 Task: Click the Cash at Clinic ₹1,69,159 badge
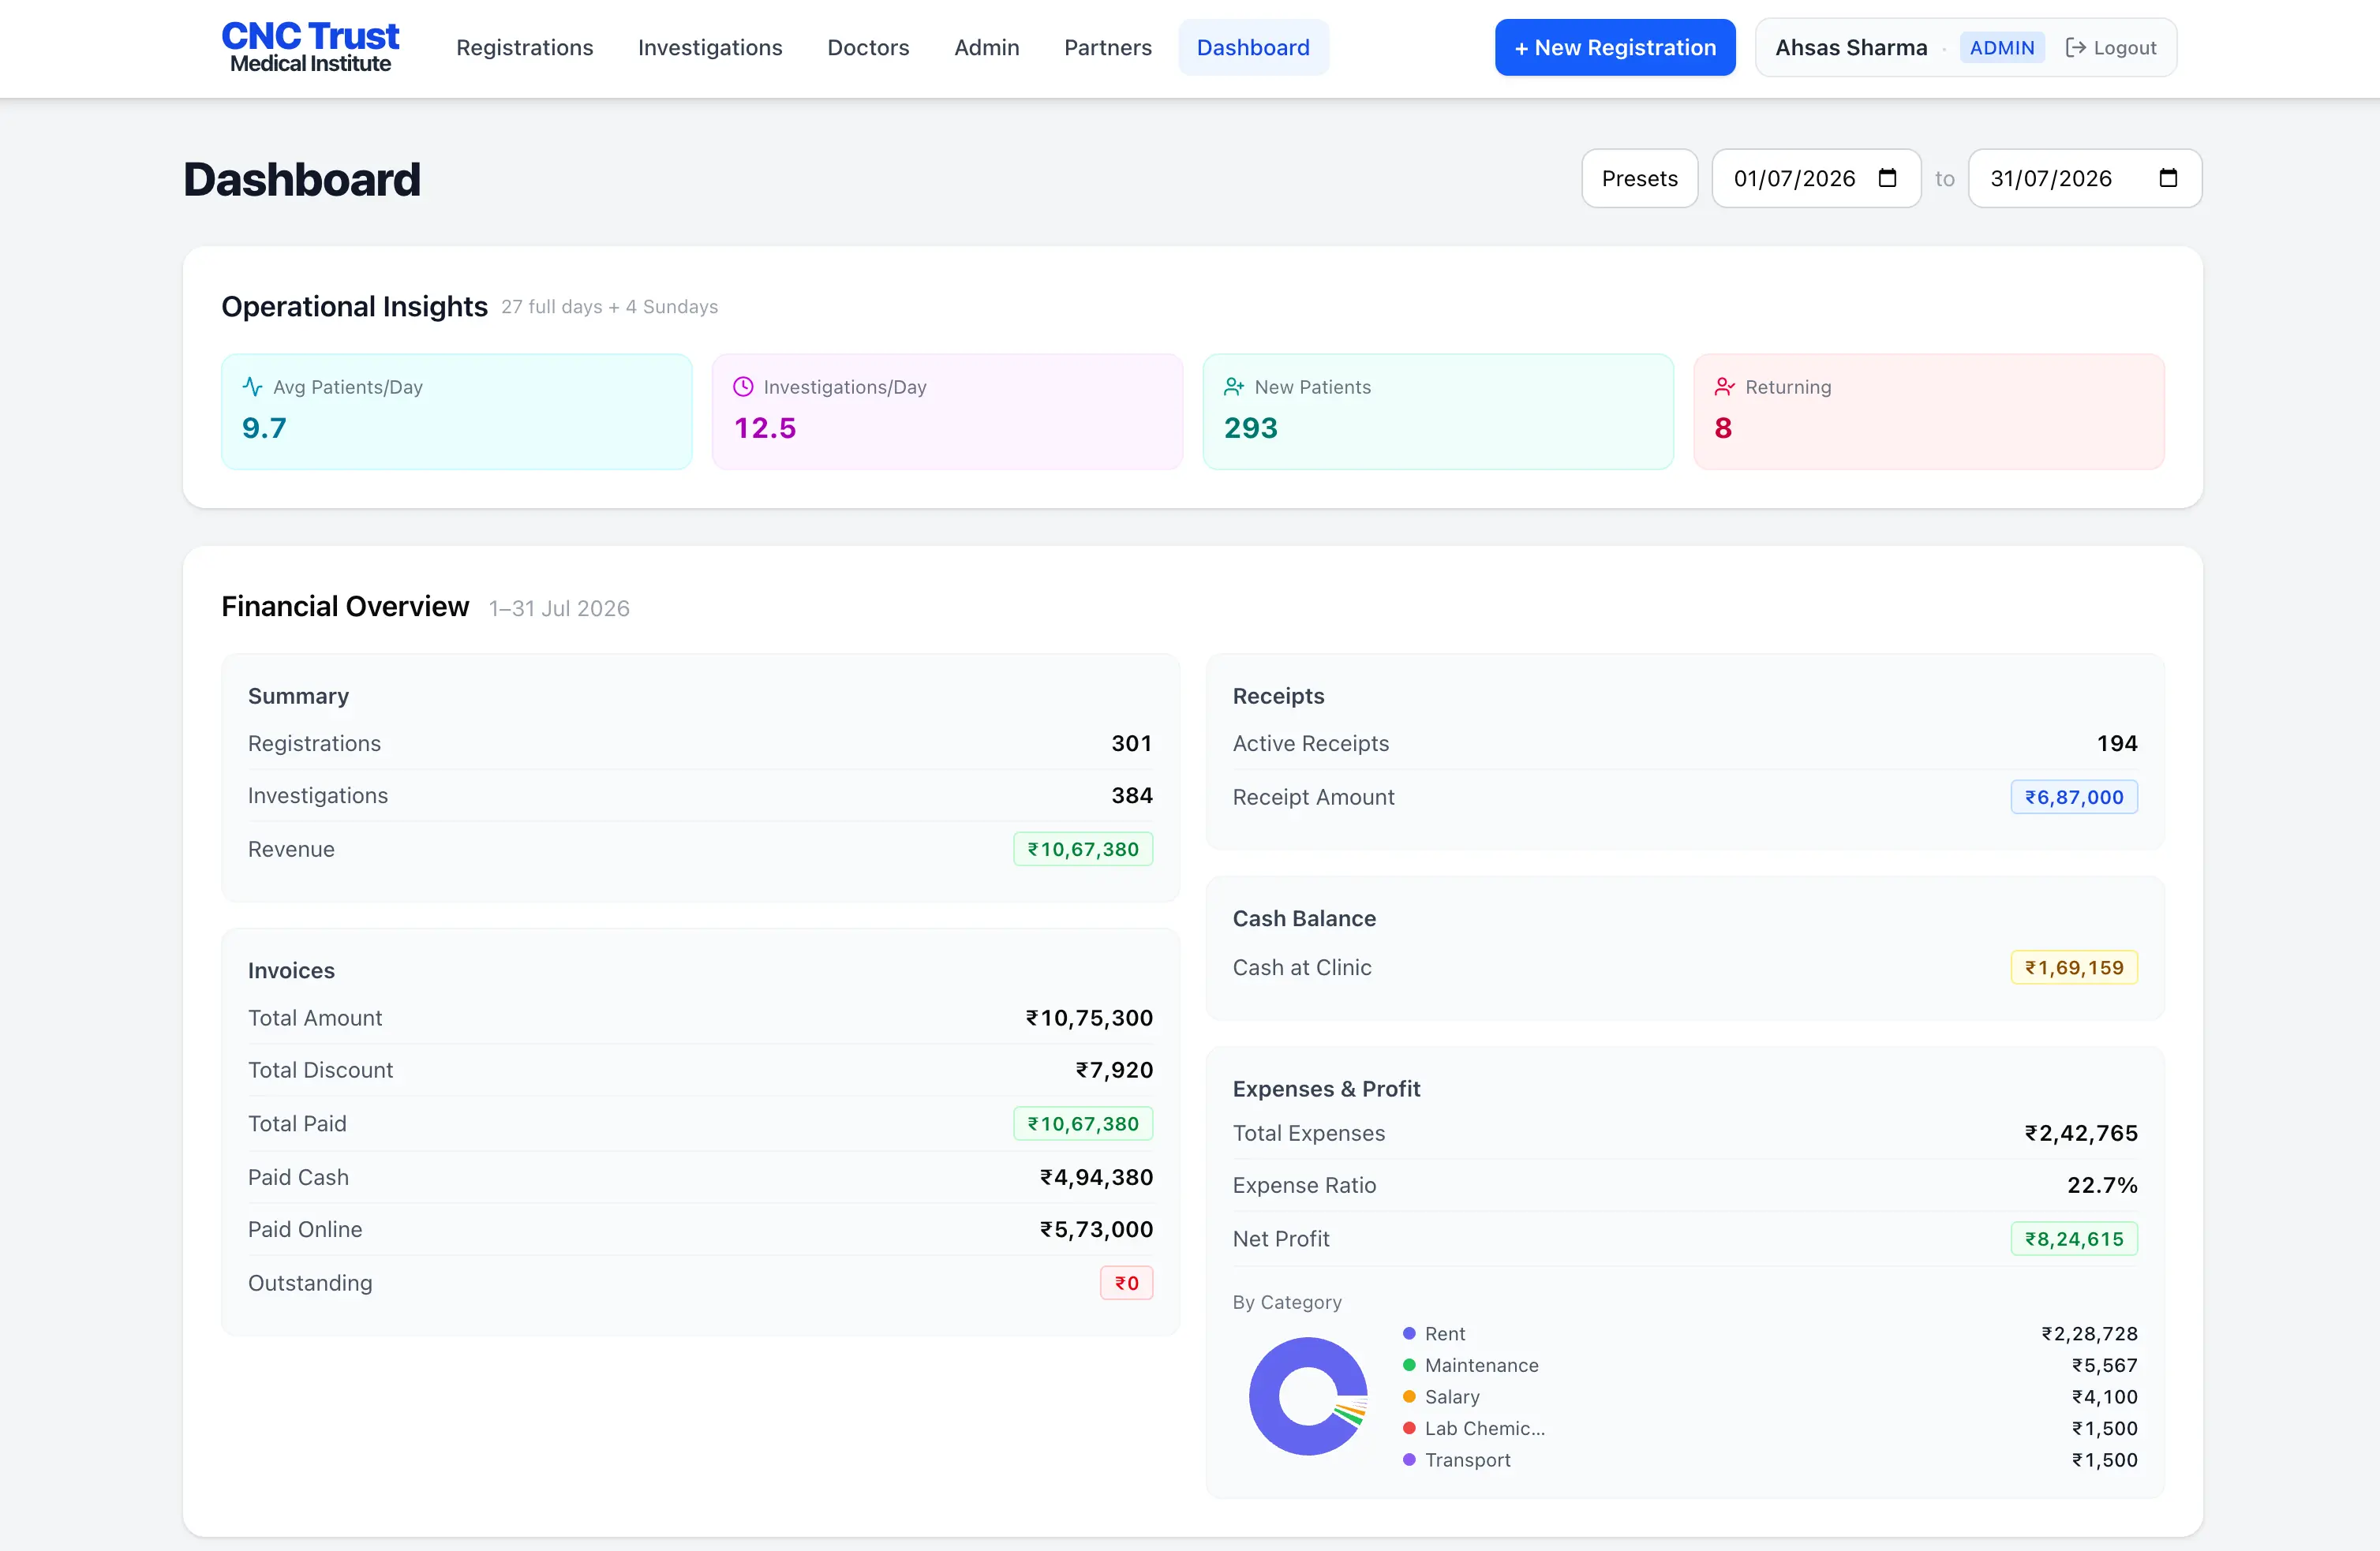[2074, 967]
